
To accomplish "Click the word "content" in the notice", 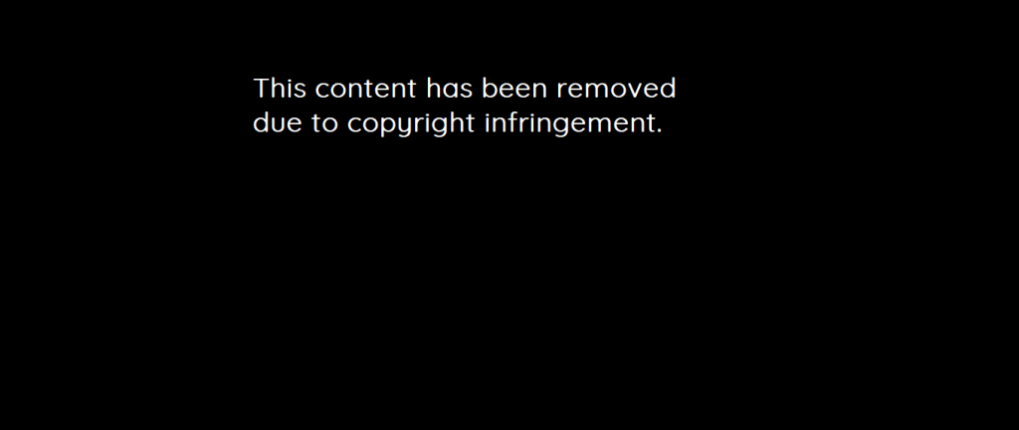I will click(365, 89).
